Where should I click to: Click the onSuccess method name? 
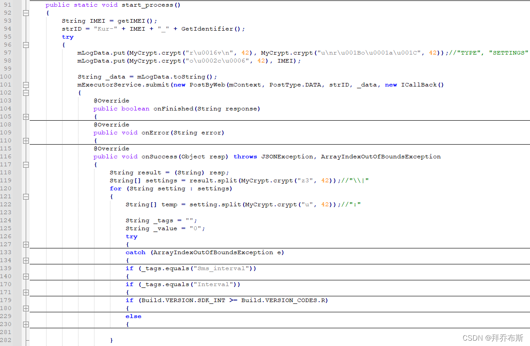click(x=159, y=157)
